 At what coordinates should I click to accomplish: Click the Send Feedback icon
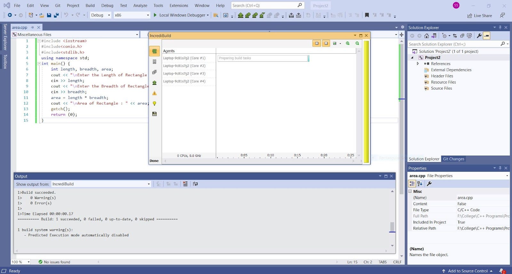[x=503, y=15]
